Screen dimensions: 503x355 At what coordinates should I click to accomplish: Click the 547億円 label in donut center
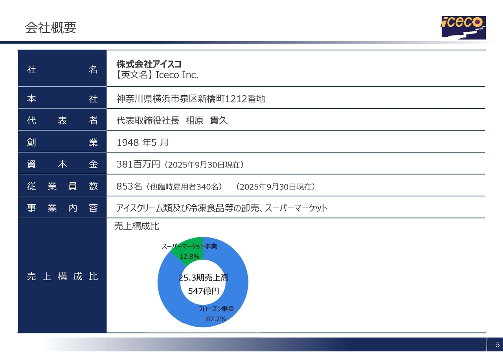(203, 291)
